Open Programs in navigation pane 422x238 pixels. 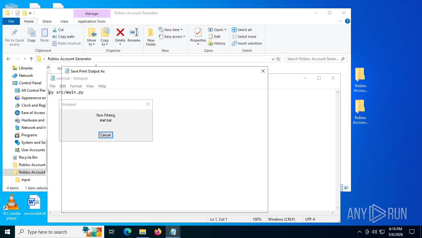coord(29,135)
